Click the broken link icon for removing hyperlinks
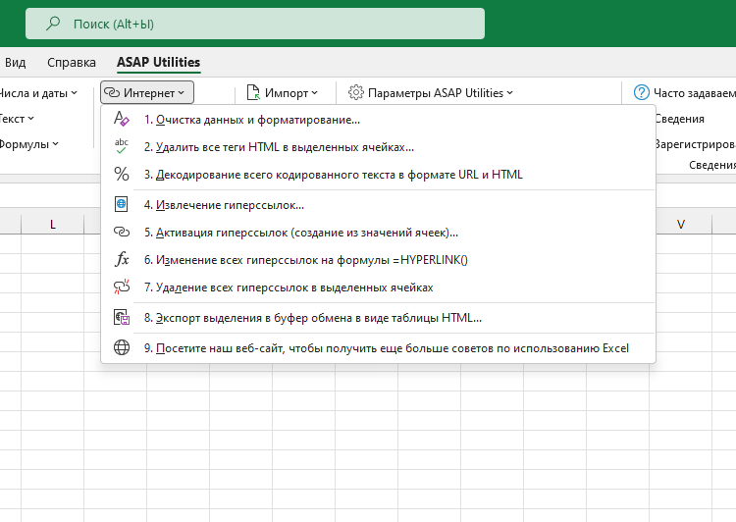Viewport: 736px width, 522px height. click(122, 287)
